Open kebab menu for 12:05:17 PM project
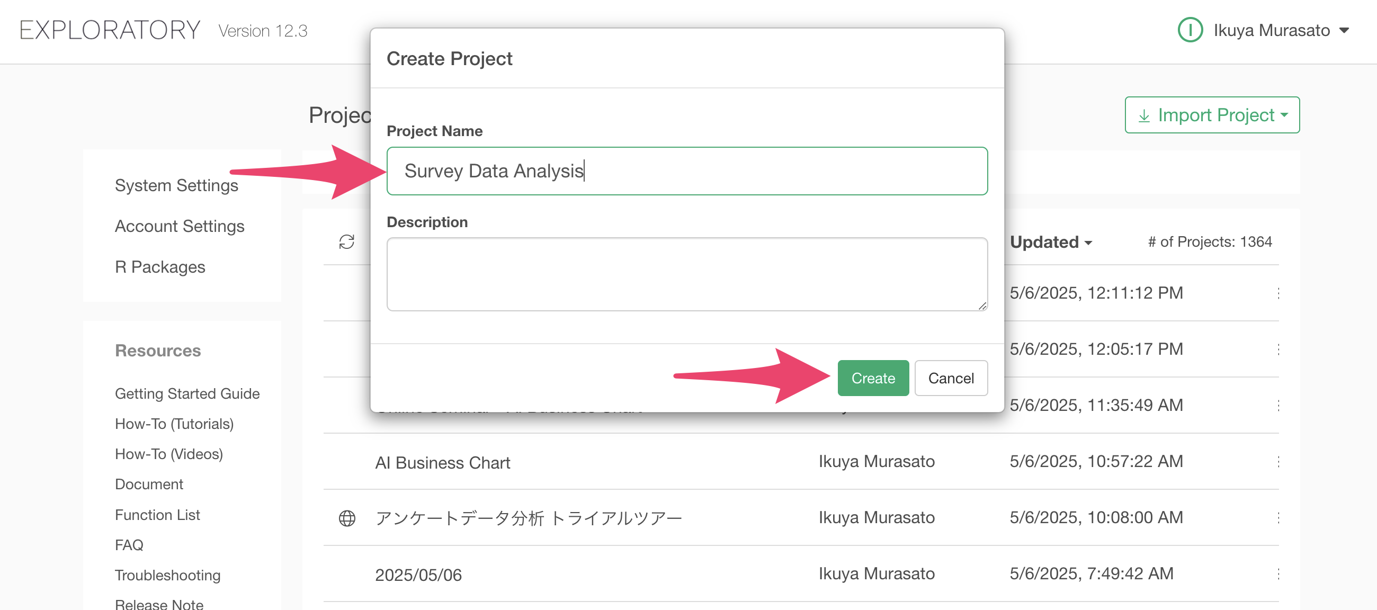 tap(1278, 349)
